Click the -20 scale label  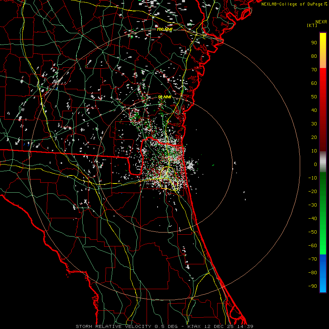tap(313, 191)
